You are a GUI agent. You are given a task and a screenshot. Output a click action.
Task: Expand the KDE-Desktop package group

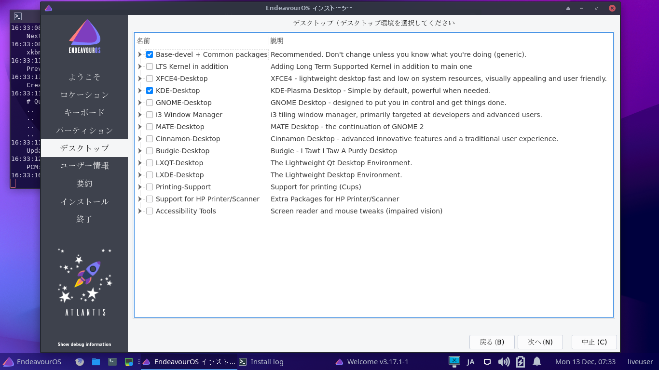pyautogui.click(x=140, y=91)
